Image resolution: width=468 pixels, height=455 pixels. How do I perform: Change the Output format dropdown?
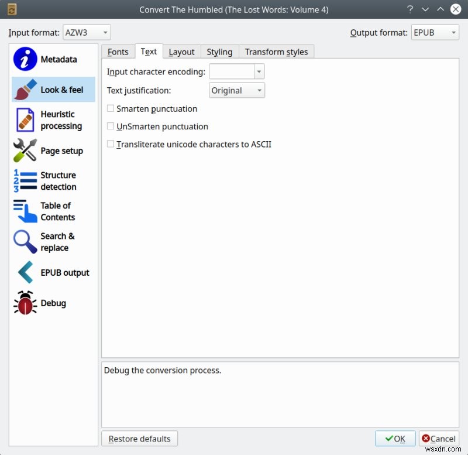pos(435,32)
